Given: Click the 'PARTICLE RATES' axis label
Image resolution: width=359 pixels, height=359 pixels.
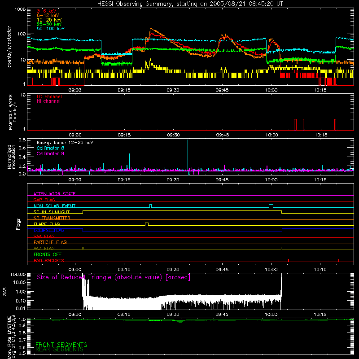Looking at the screenshot, I should point(11,112).
